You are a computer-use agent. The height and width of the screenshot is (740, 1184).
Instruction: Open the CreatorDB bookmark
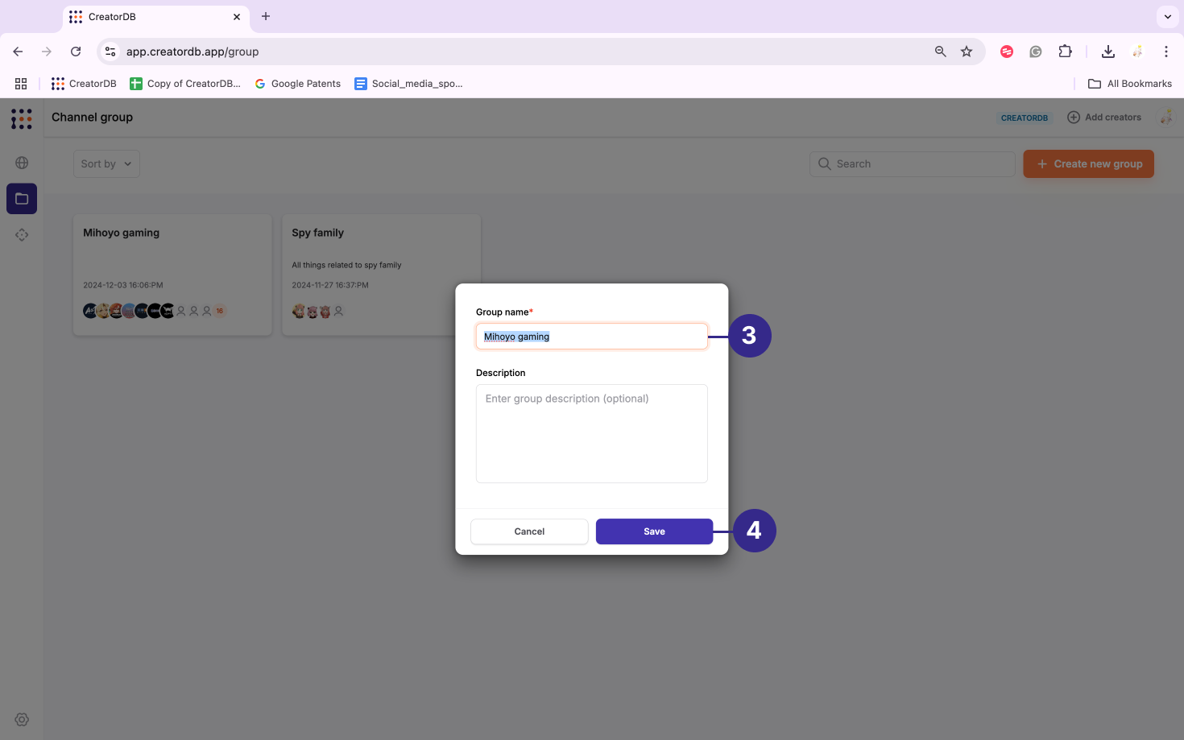click(x=84, y=84)
